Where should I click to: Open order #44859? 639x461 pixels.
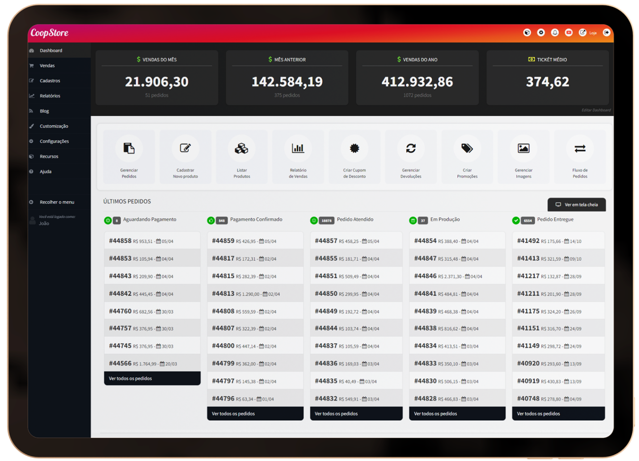[255, 241]
